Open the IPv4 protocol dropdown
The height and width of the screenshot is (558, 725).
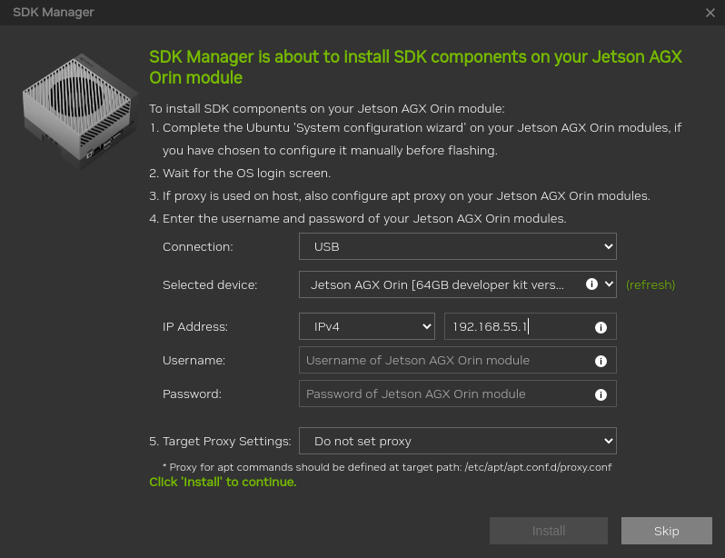click(367, 326)
